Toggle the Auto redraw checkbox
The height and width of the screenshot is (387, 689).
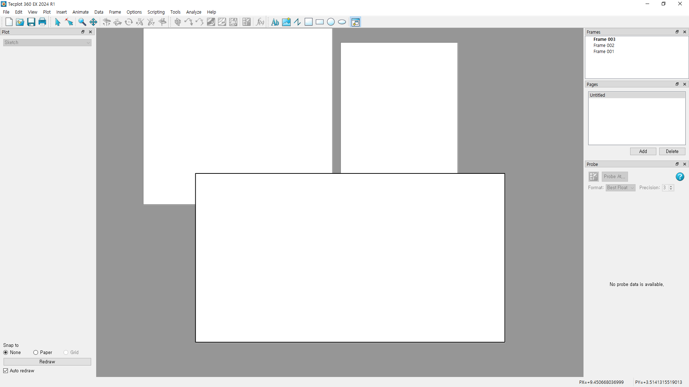6,371
